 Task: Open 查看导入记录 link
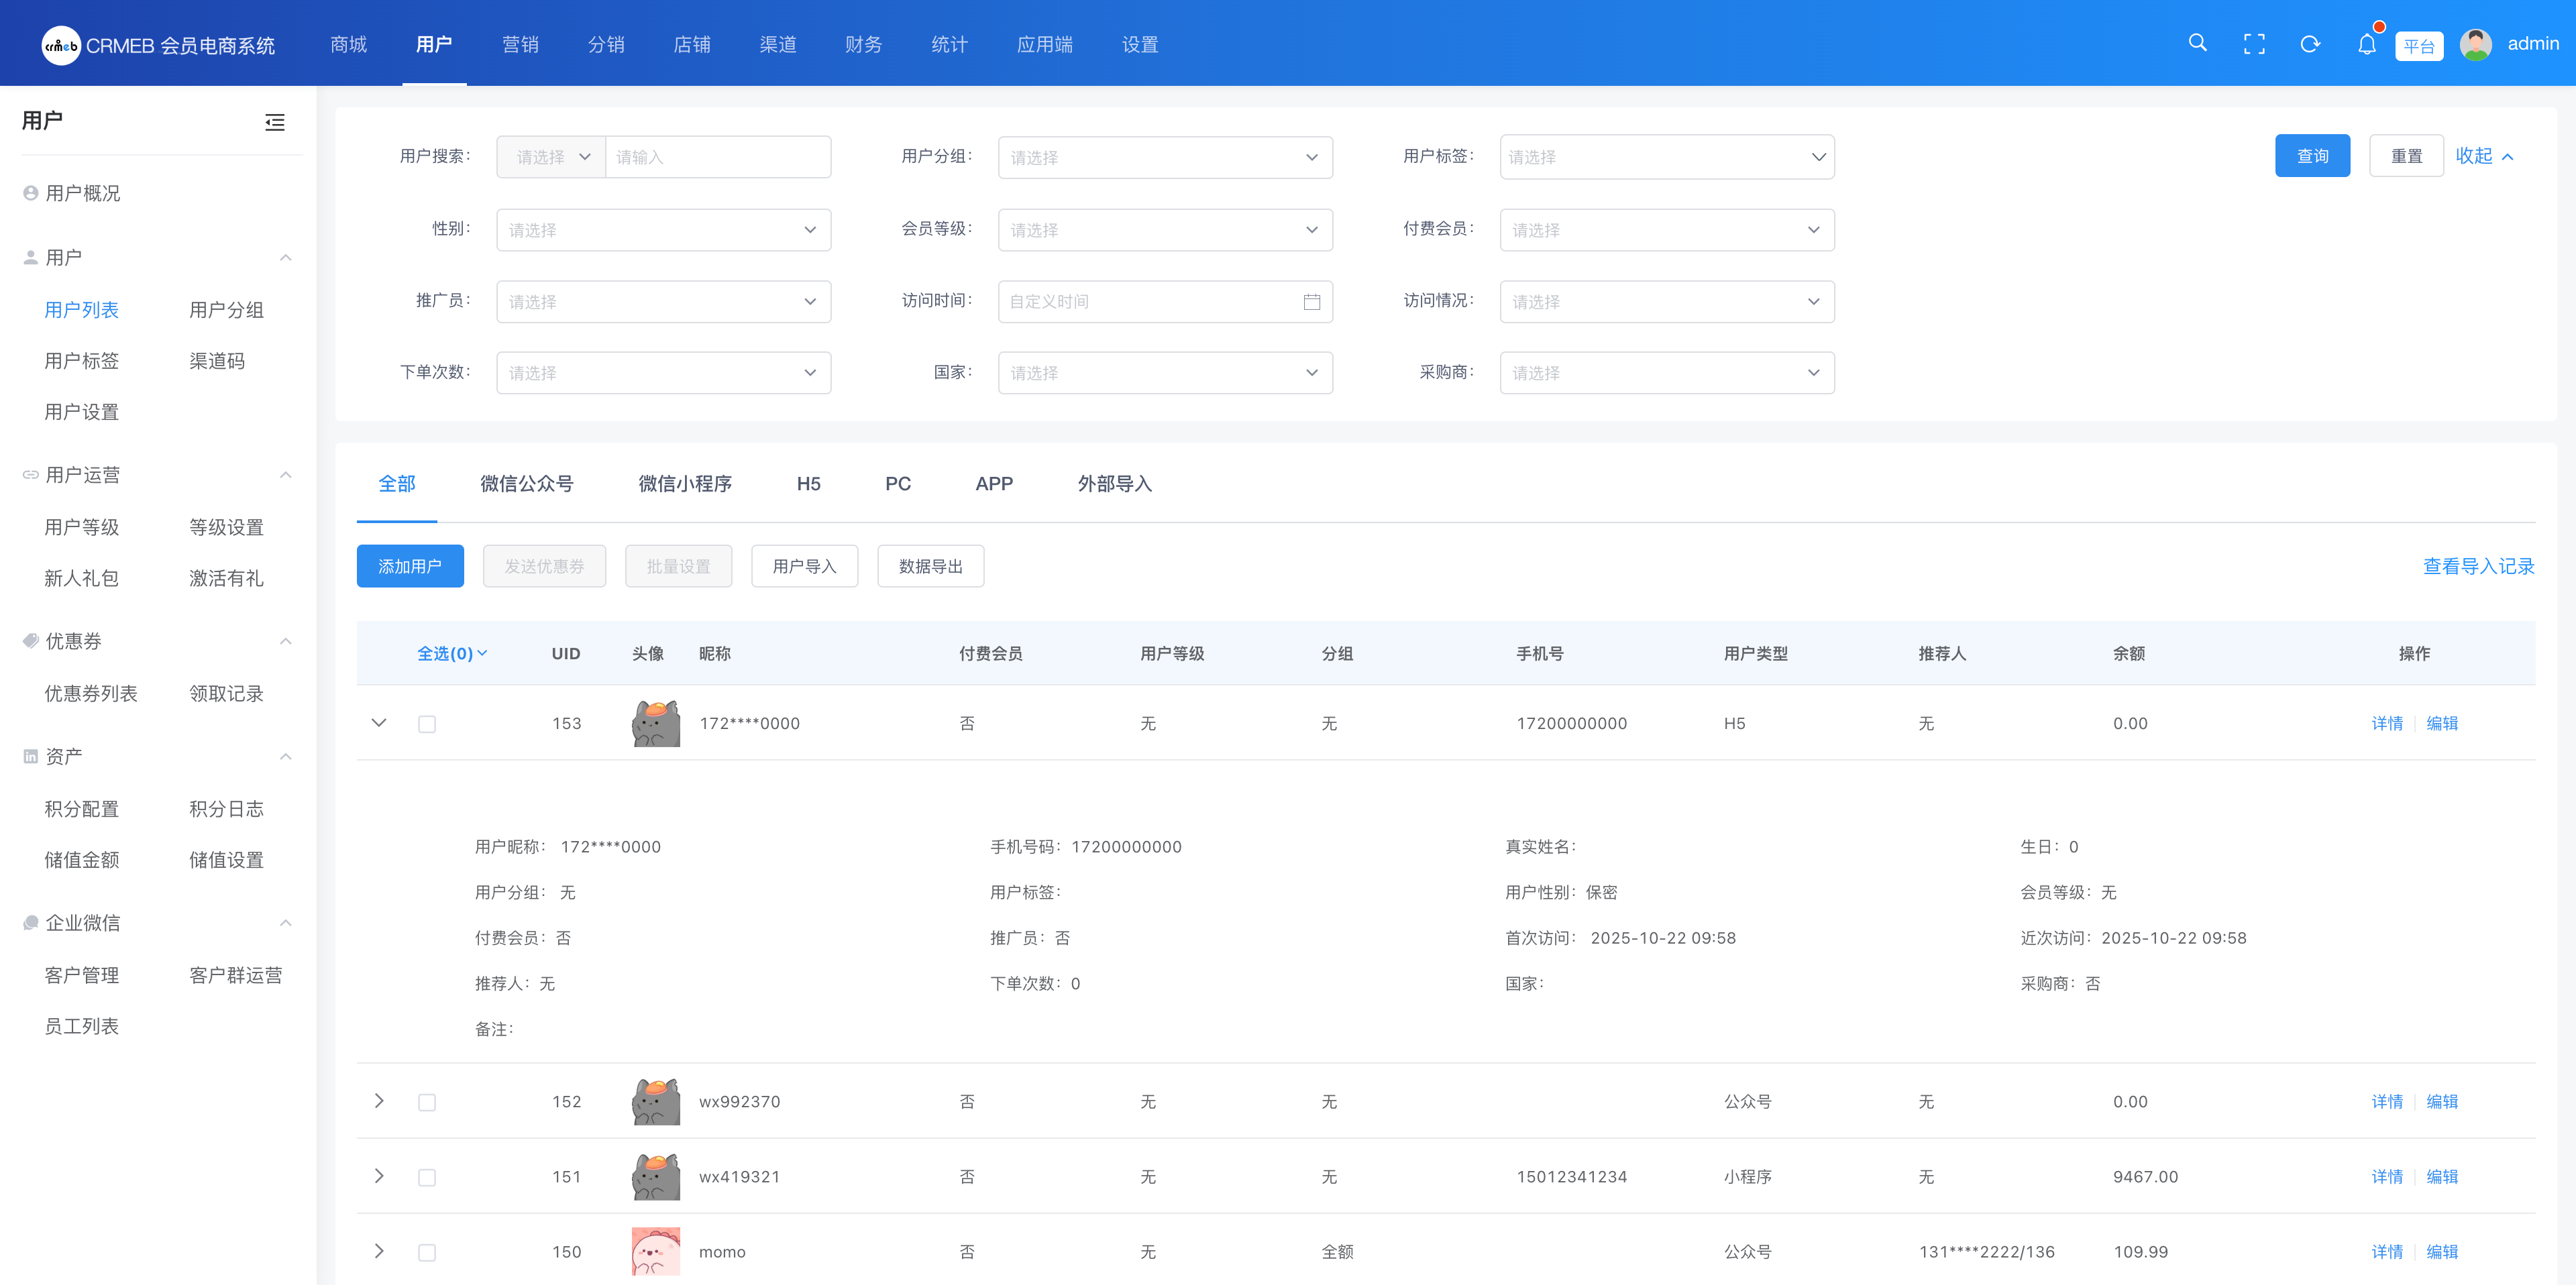(x=2477, y=565)
